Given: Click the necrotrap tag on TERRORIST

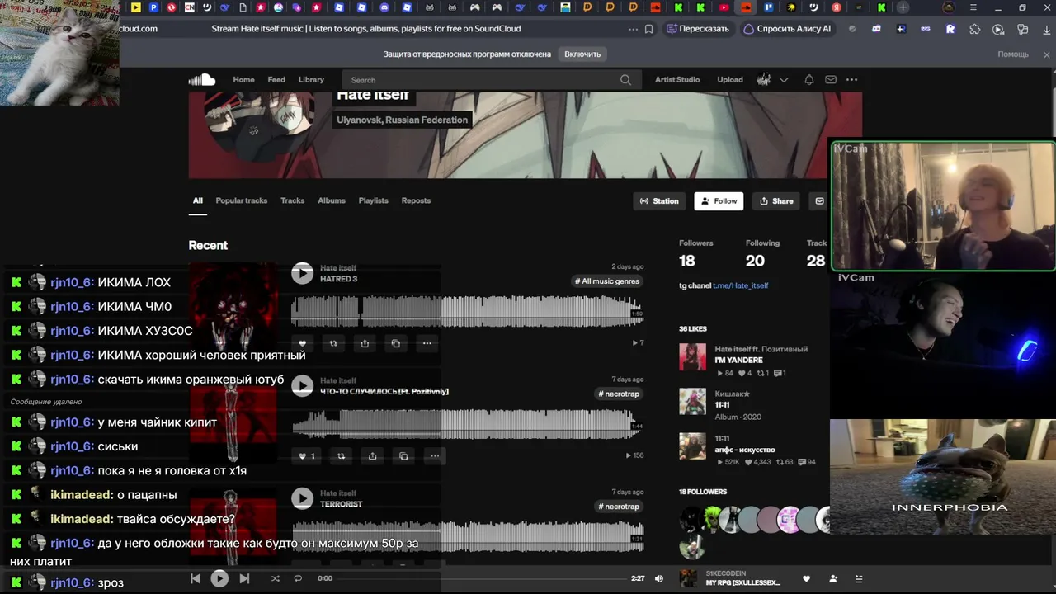Looking at the screenshot, I should pyautogui.click(x=620, y=507).
